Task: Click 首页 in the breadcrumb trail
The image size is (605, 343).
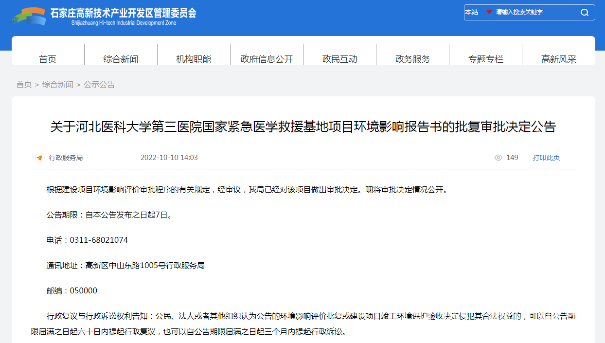Action: pyautogui.click(x=24, y=85)
